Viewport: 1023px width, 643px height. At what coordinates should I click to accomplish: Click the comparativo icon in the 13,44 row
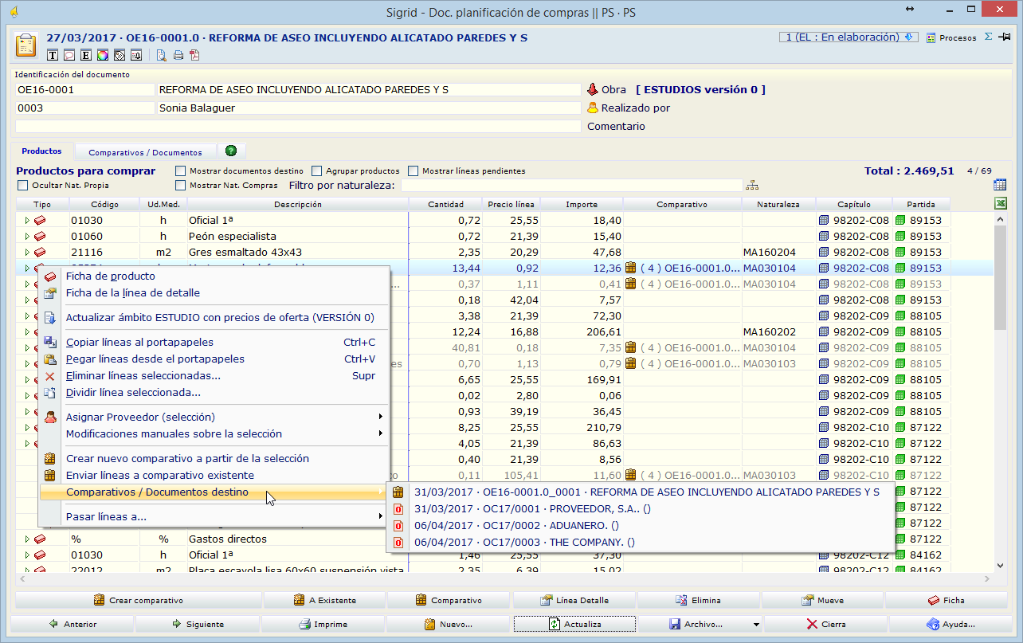631,268
